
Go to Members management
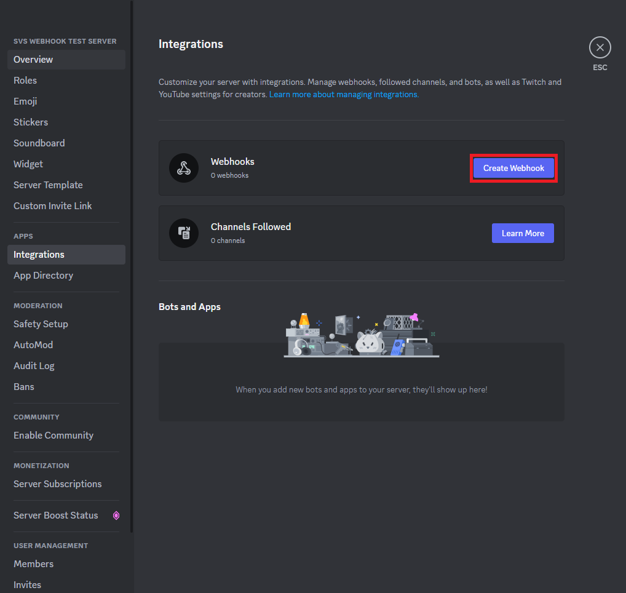pos(66,564)
